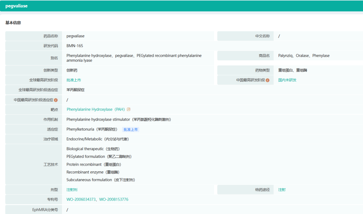Click 批准上市 link in 全球最高研发阶段 row
The height and width of the screenshot is (214, 363).
(x=74, y=80)
